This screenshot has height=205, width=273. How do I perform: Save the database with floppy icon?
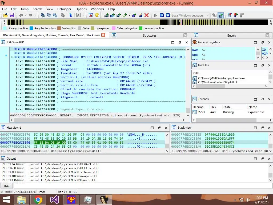(x=12, y=15)
